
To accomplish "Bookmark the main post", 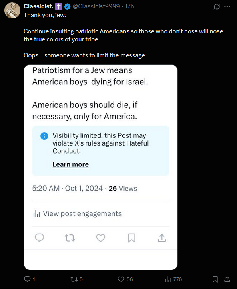I will (x=215, y=279).
